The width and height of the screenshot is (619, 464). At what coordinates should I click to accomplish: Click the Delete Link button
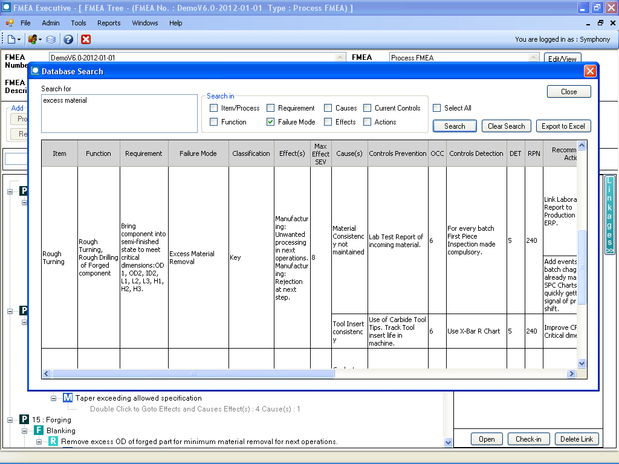point(576,439)
